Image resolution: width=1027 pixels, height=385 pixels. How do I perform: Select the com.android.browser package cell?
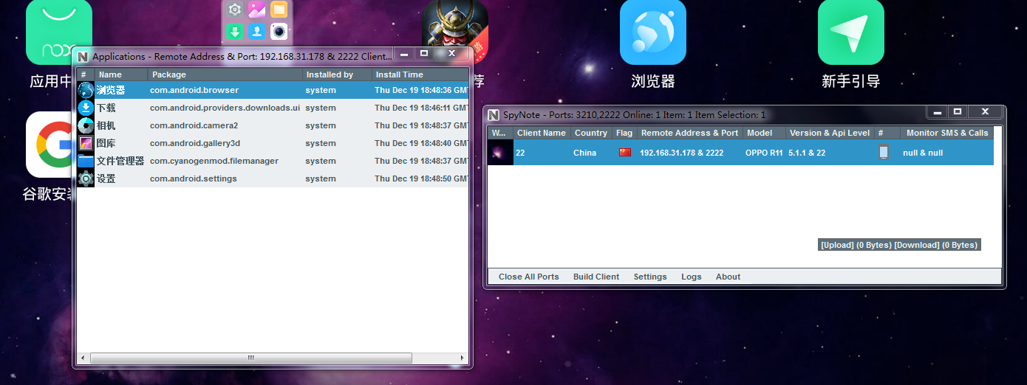coord(194,90)
